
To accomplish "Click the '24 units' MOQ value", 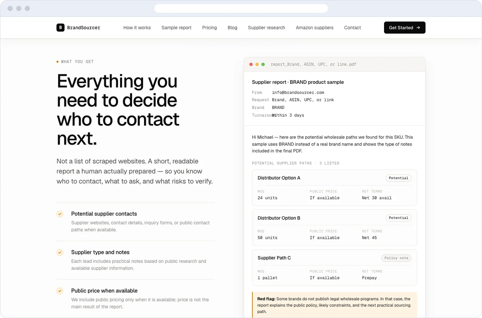I will click(267, 198).
